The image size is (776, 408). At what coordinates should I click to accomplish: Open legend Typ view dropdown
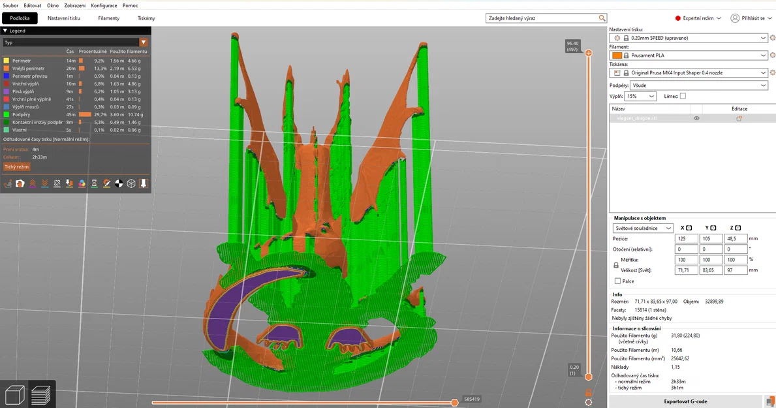75,42
